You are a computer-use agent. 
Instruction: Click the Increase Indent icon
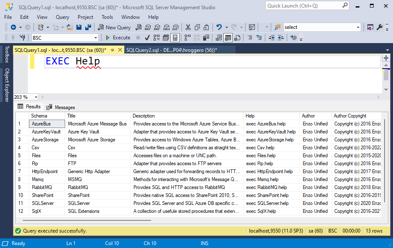click(x=281, y=38)
